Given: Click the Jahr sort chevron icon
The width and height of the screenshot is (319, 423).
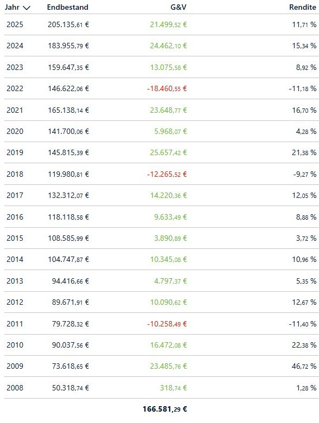Looking at the screenshot, I should [27, 8].
